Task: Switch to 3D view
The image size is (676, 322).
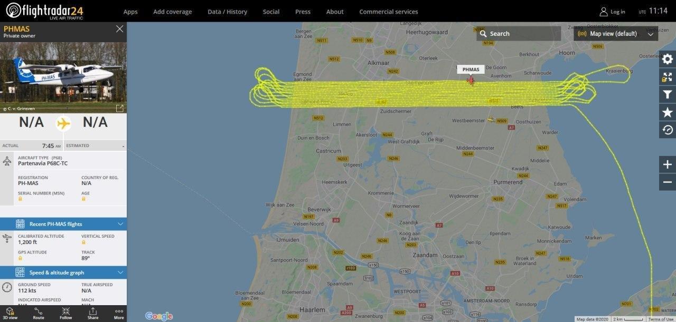Action: click(x=10, y=314)
